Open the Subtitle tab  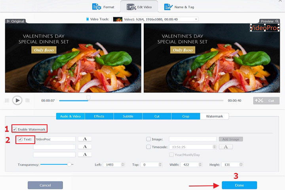pyautogui.click(x=128, y=116)
